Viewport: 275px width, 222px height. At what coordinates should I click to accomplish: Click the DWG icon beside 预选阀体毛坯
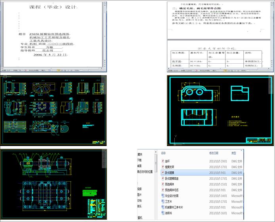point(163,190)
